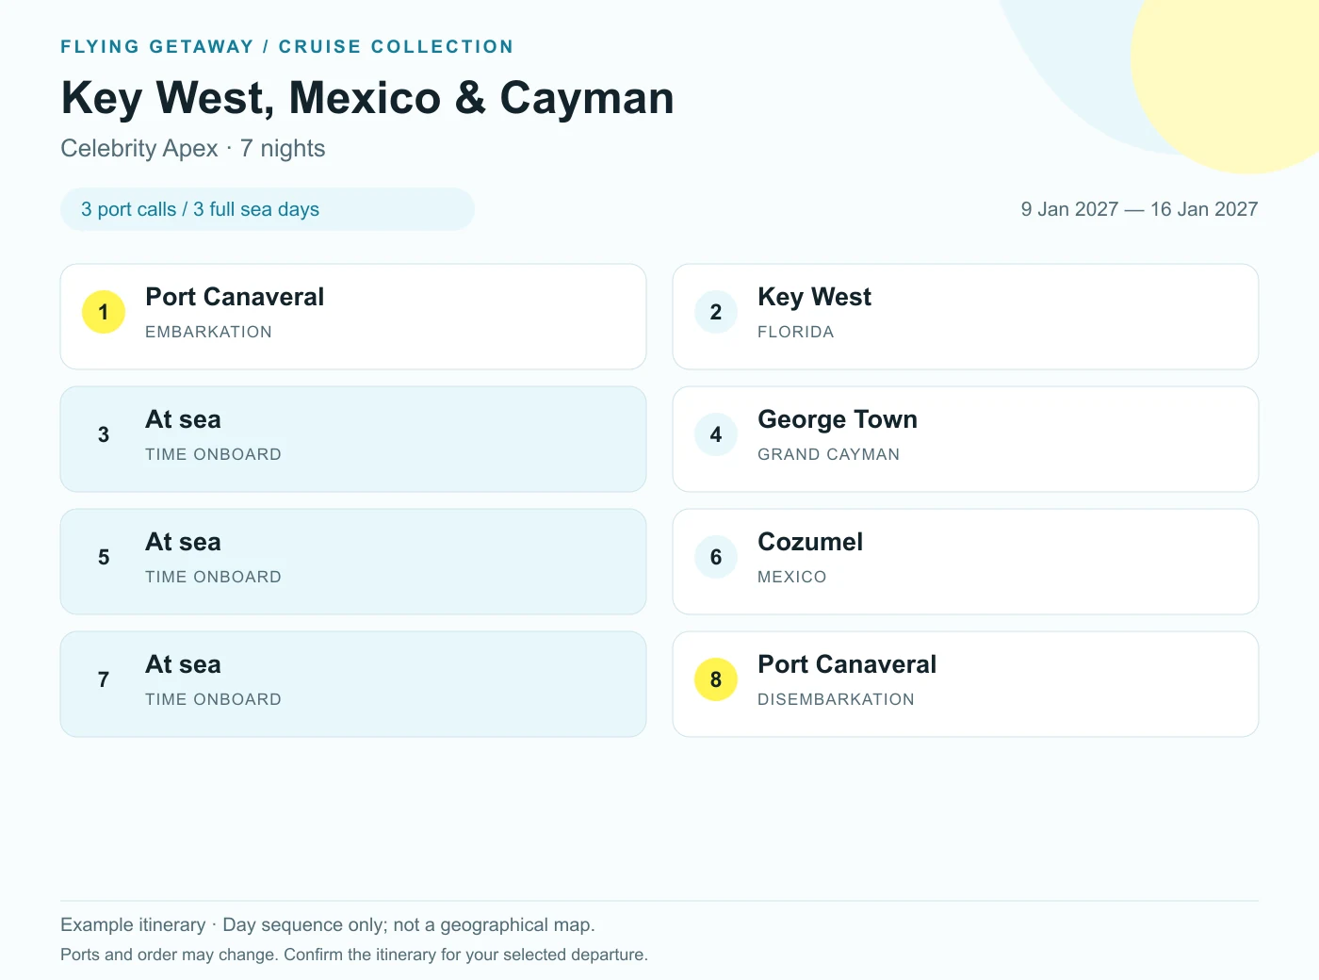
Task: Click the day 7 number marker
Action: tap(104, 679)
